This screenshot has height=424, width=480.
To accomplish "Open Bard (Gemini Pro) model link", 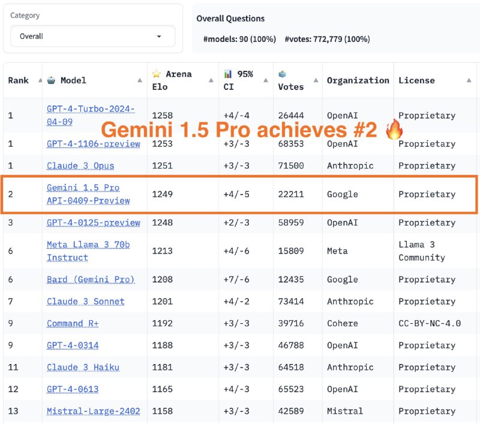I will tap(91, 279).
